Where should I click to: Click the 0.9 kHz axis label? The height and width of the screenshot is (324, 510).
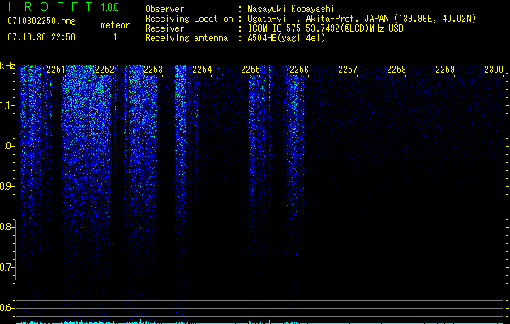(6, 186)
